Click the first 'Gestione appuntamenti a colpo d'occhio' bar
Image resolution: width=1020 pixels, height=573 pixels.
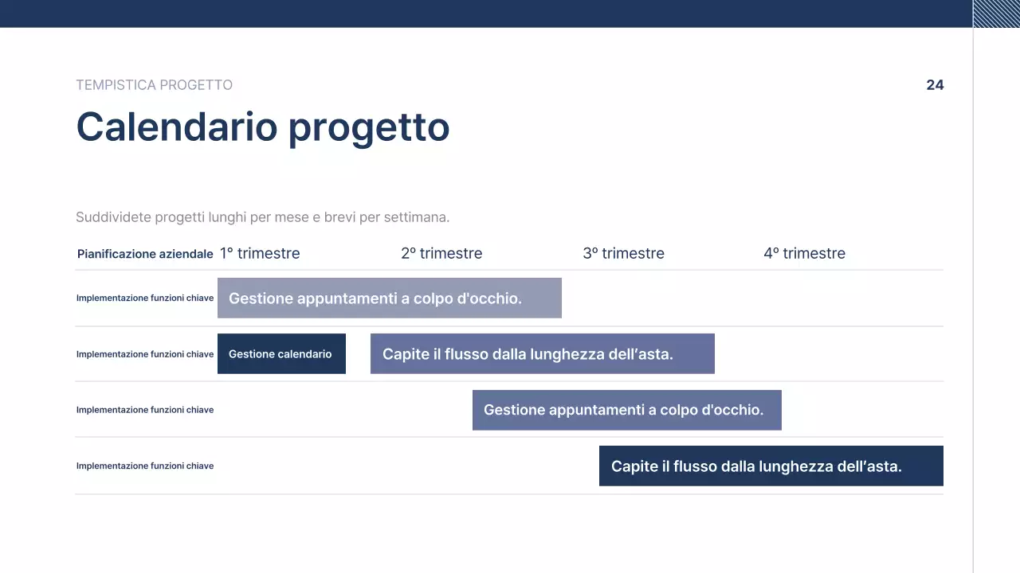click(390, 298)
